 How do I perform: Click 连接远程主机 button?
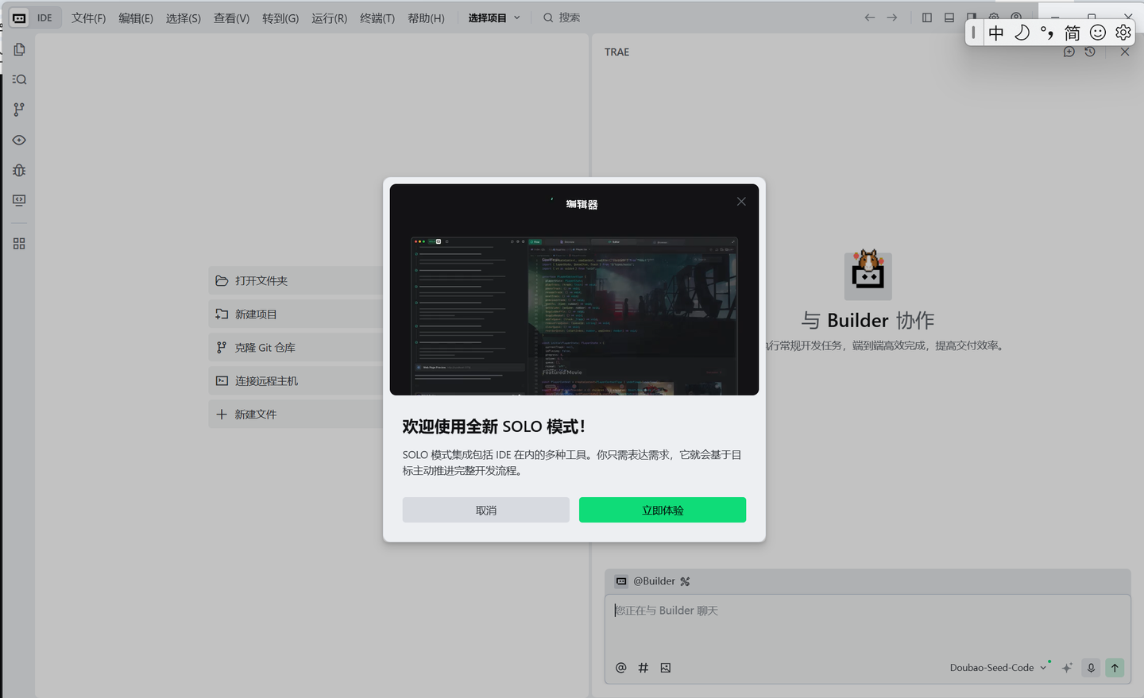click(296, 381)
